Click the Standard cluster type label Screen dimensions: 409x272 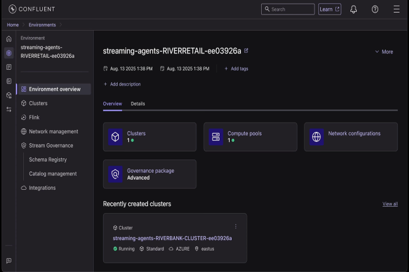click(x=155, y=249)
